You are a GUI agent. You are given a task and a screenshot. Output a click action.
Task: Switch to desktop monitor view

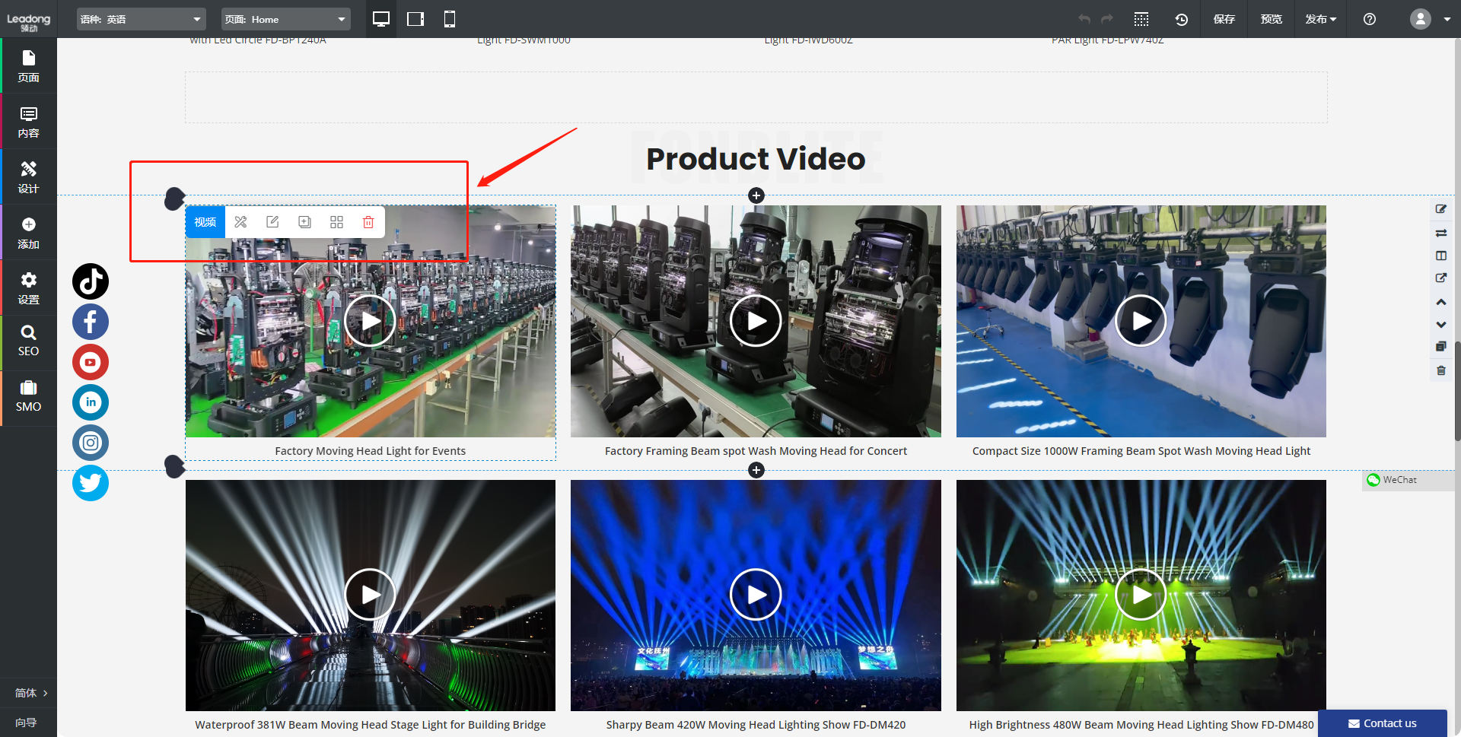[x=381, y=19]
